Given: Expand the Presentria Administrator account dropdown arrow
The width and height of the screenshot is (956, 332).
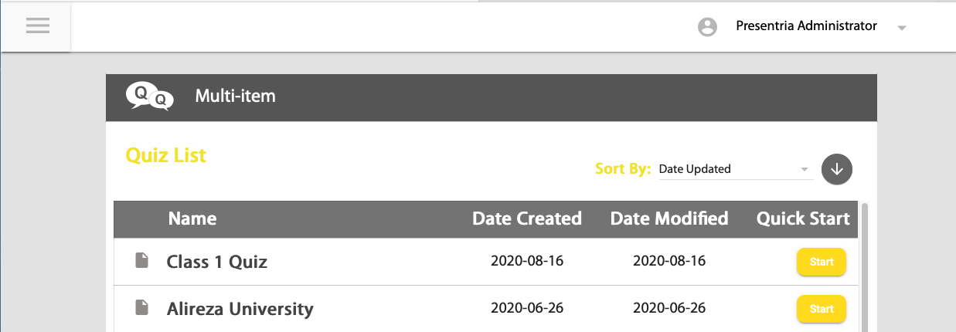Looking at the screenshot, I should [901, 28].
